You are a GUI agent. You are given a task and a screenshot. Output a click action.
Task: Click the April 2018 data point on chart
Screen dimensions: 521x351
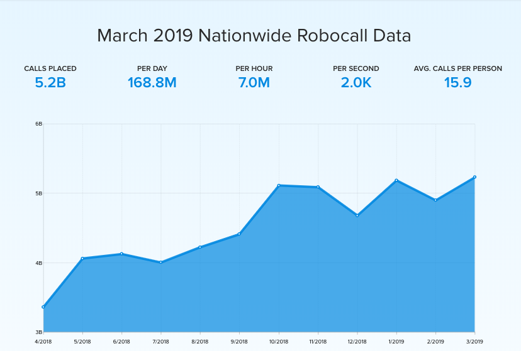[43, 307]
